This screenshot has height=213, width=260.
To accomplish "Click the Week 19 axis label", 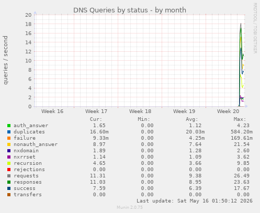I will (x=184, y=111).
